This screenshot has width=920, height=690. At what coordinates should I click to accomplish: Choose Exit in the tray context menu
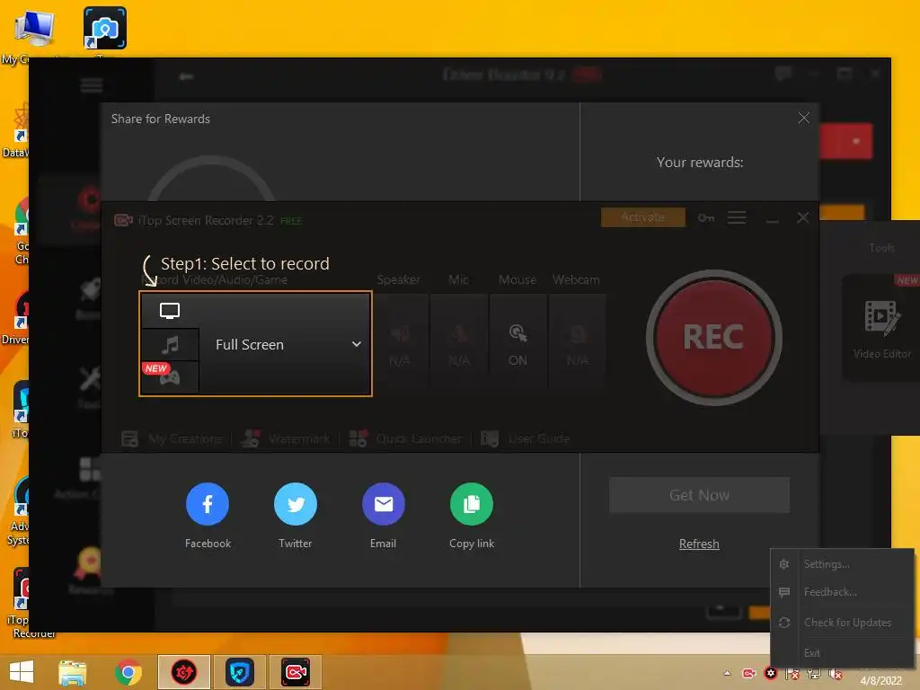(843, 652)
